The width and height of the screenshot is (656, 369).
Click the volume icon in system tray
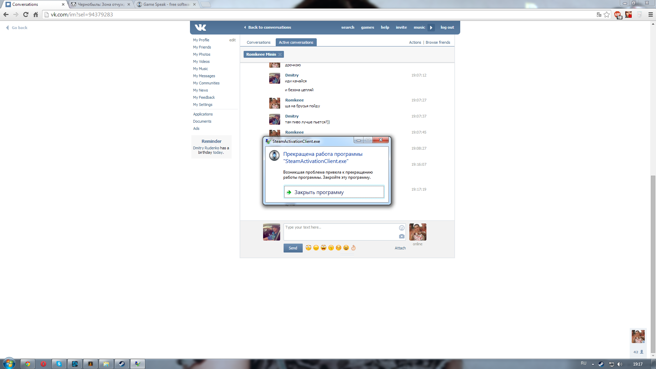coord(620,364)
